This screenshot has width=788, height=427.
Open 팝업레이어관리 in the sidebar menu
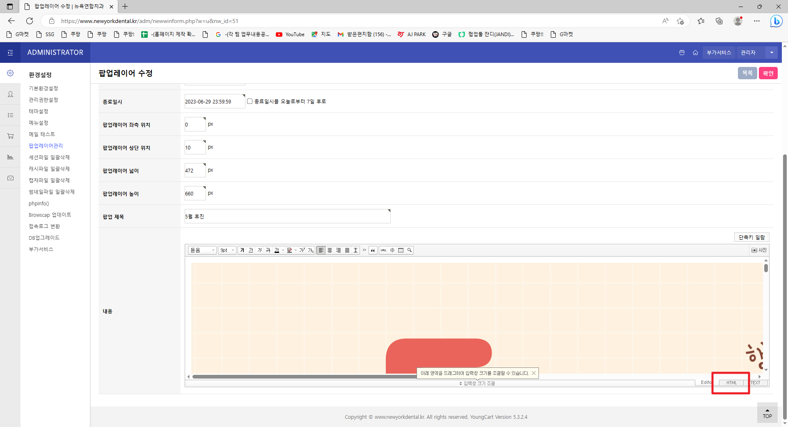(x=46, y=146)
